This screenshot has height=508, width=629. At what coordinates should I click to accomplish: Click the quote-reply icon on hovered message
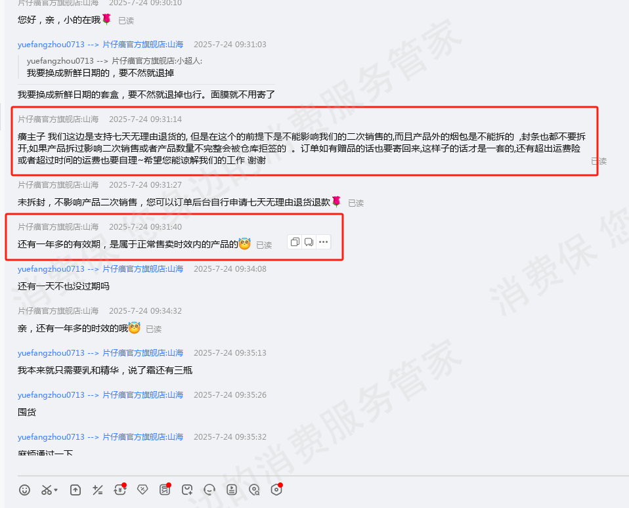pyautogui.click(x=309, y=242)
